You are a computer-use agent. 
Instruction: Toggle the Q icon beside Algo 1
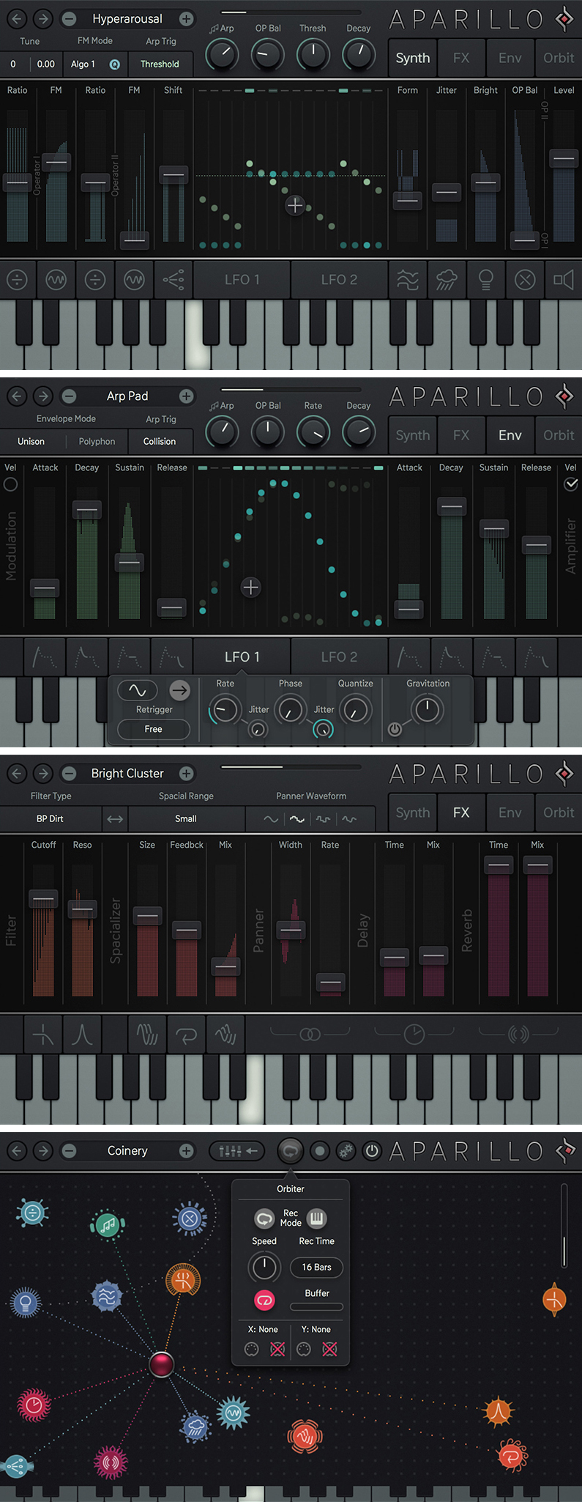coord(114,64)
